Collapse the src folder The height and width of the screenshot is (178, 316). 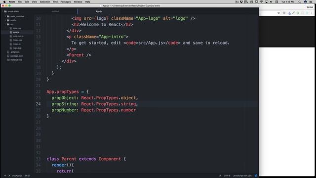coord(5,24)
